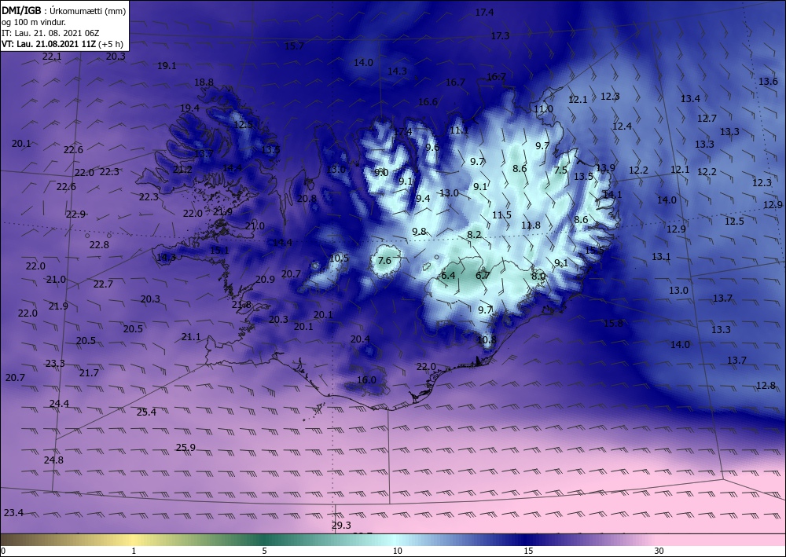Image resolution: width=786 pixels, height=557 pixels.
Task: Click the 21.1 value label
Action: [191, 336]
